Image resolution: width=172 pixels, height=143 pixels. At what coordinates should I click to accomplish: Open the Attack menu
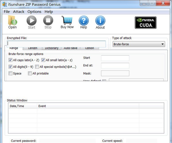(19, 12)
